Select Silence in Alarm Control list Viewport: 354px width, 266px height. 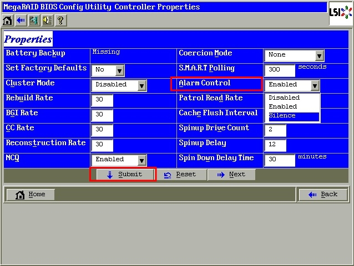coord(293,116)
